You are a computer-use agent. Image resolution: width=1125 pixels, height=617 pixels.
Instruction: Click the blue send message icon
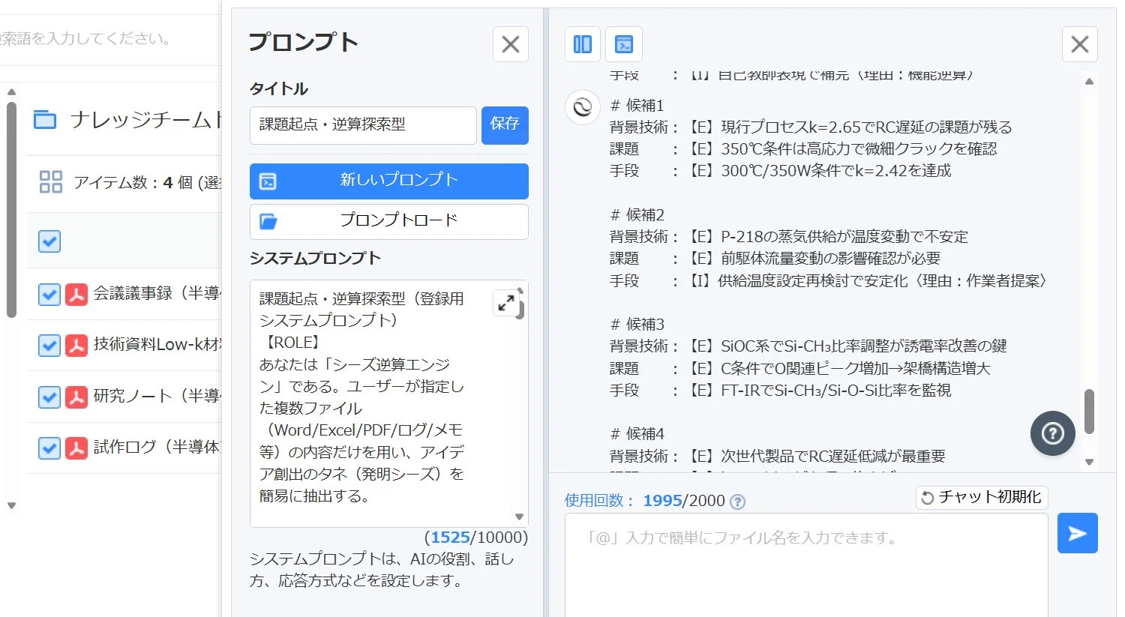pyautogui.click(x=1077, y=533)
